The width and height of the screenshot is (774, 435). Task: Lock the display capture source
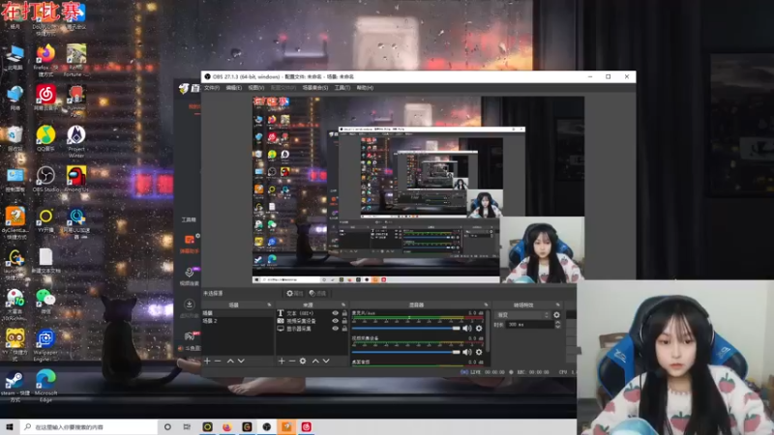(344, 329)
